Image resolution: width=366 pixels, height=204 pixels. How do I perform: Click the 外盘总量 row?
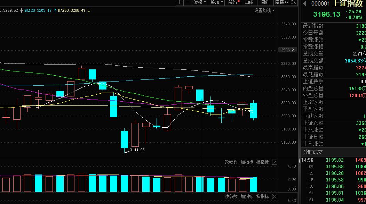pos(334,95)
